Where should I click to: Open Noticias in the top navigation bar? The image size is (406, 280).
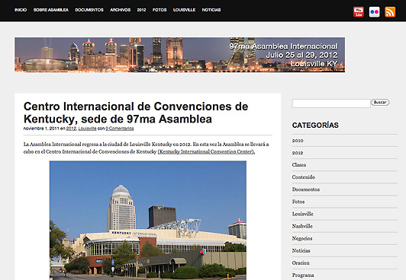pos(211,10)
